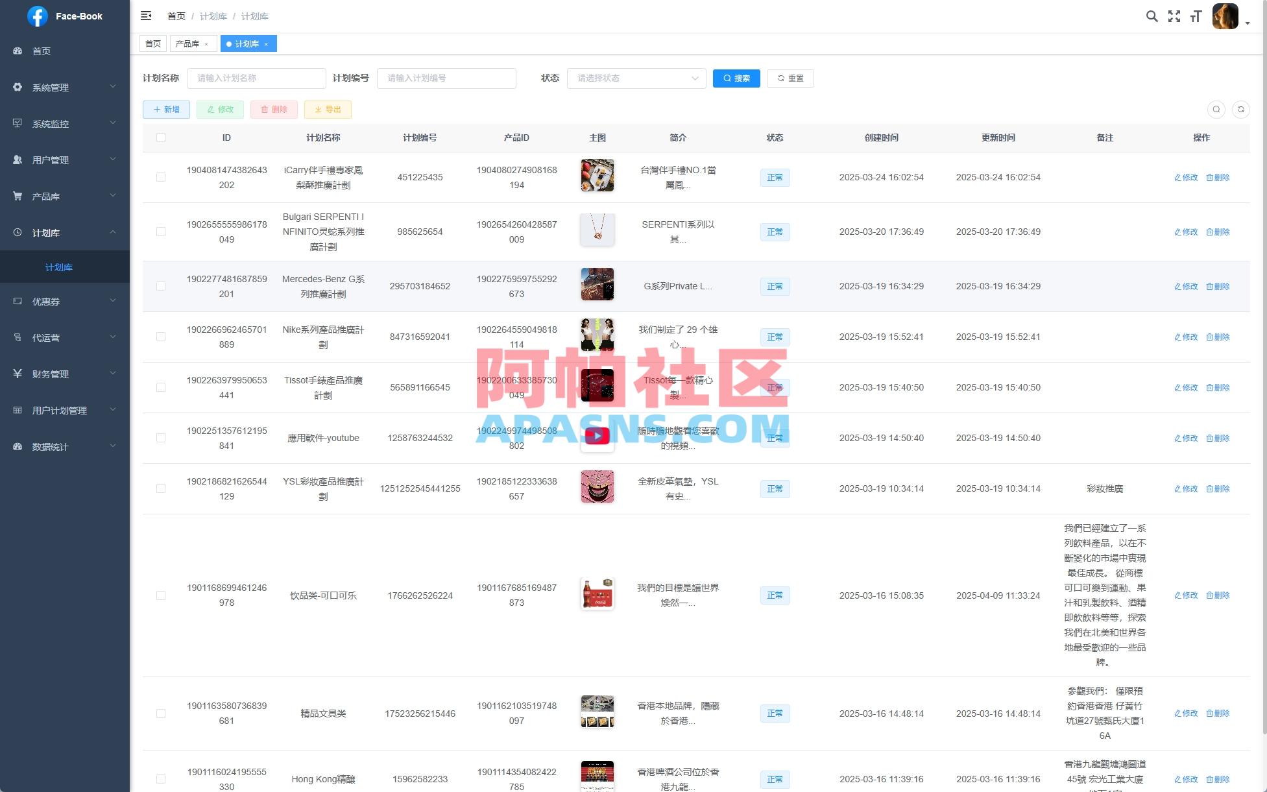Image resolution: width=1267 pixels, height=792 pixels.
Task: Expand the 系统管理 sidebar menu
Action: (65, 87)
